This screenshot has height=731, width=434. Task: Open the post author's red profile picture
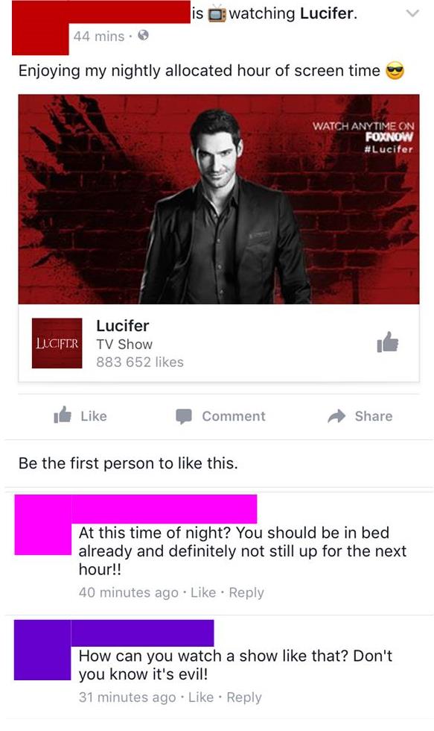tap(40, 28)
